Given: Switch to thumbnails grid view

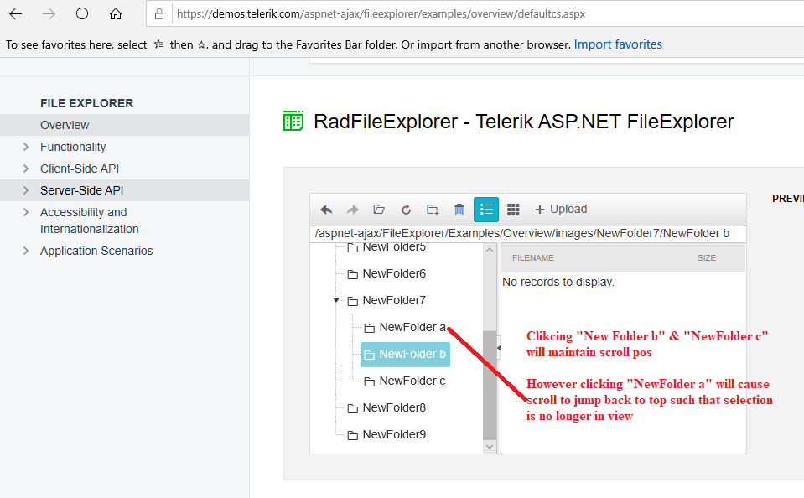Looking at the screenshot, I should pos(513,210).
